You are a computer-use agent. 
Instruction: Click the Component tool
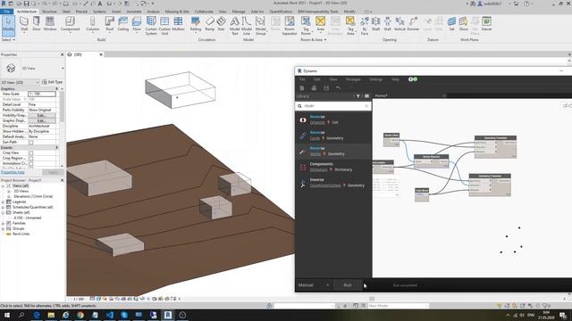[70, 24]
